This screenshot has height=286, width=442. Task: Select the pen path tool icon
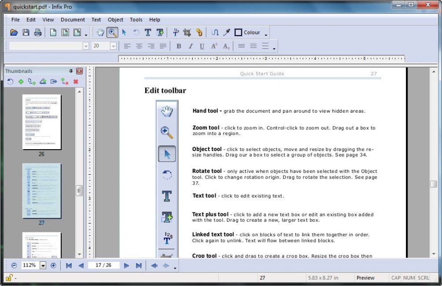point(215,33)
